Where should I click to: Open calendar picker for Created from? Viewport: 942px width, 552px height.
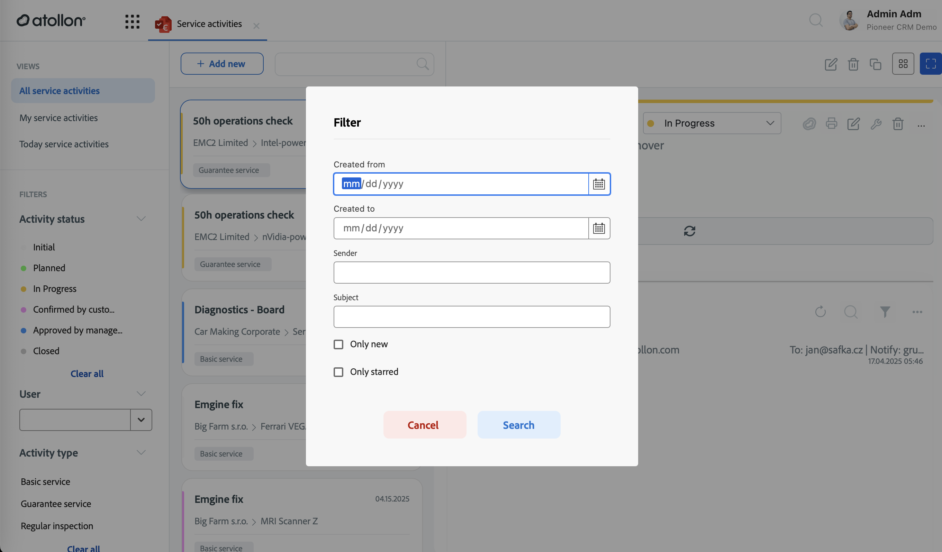pos(599,184)
